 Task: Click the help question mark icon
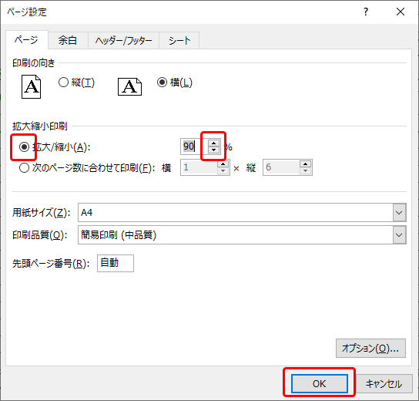click(x=366, y=12)
